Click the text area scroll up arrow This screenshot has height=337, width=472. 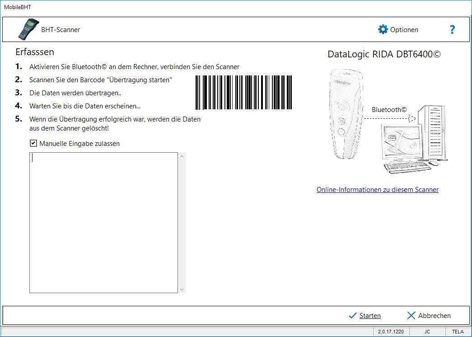(x=182, y=156)
